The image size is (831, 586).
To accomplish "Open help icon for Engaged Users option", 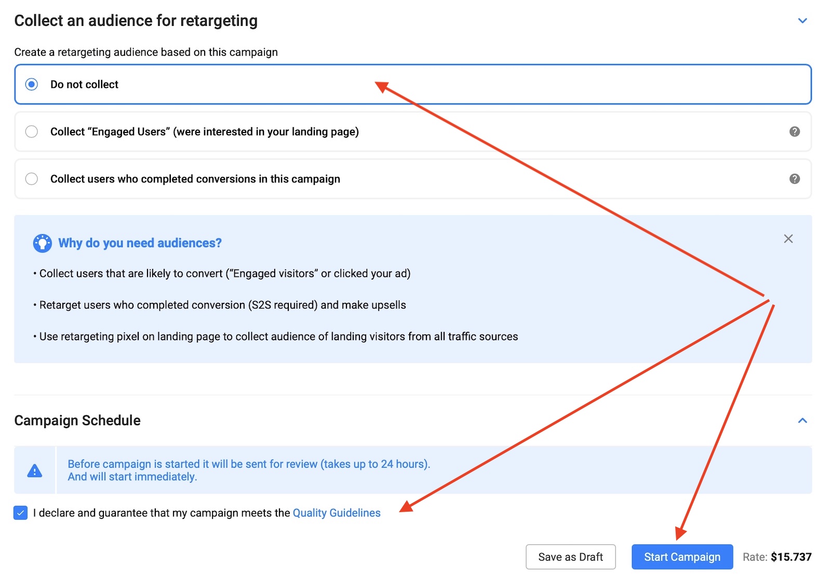I will click(794, 131).
